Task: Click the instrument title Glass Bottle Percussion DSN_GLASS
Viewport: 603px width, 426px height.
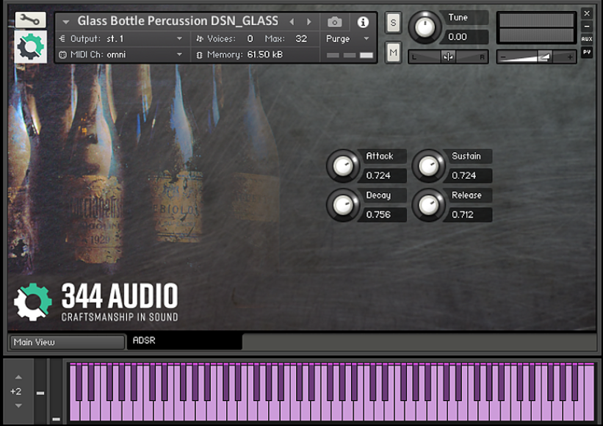Action: 178,21
